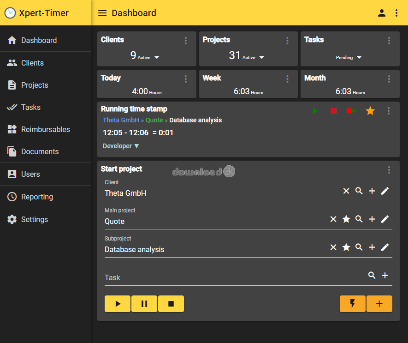Screen dimensions: 408x343
Task: Clear the Client field Theta GmbH
Action: (346, 191)
